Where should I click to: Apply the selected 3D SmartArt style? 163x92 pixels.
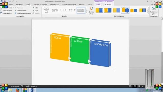[x=125, y=10]
